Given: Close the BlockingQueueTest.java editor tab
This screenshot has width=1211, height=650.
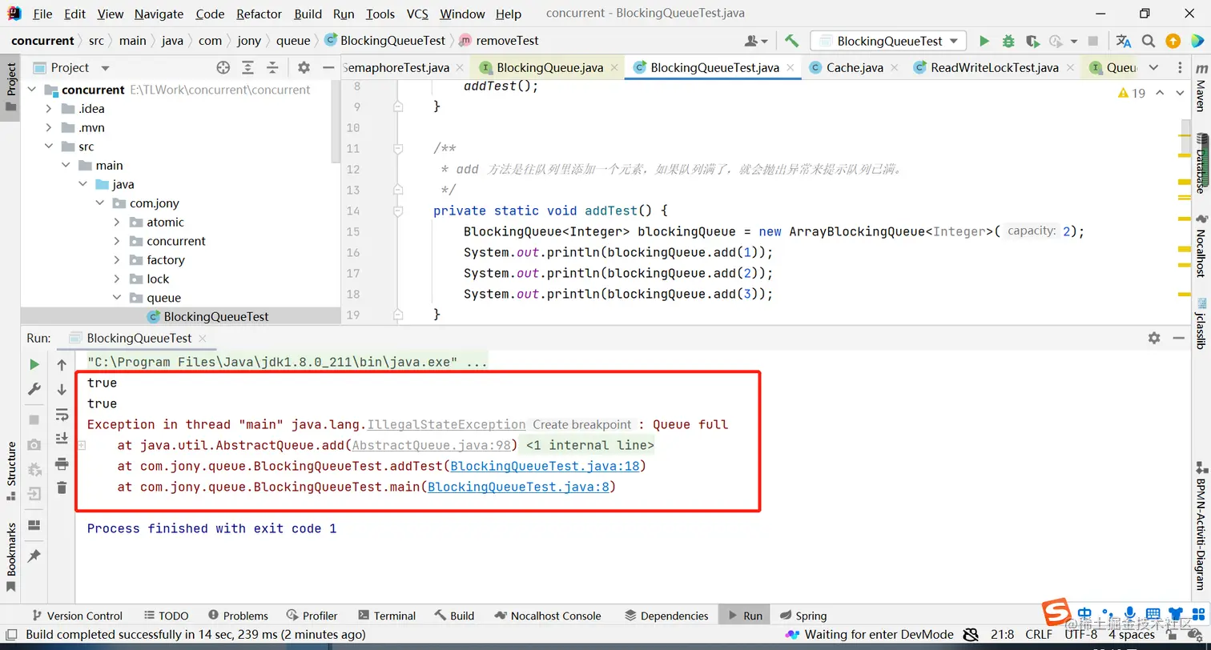Looking at the screenshot, I should (791, 68).
